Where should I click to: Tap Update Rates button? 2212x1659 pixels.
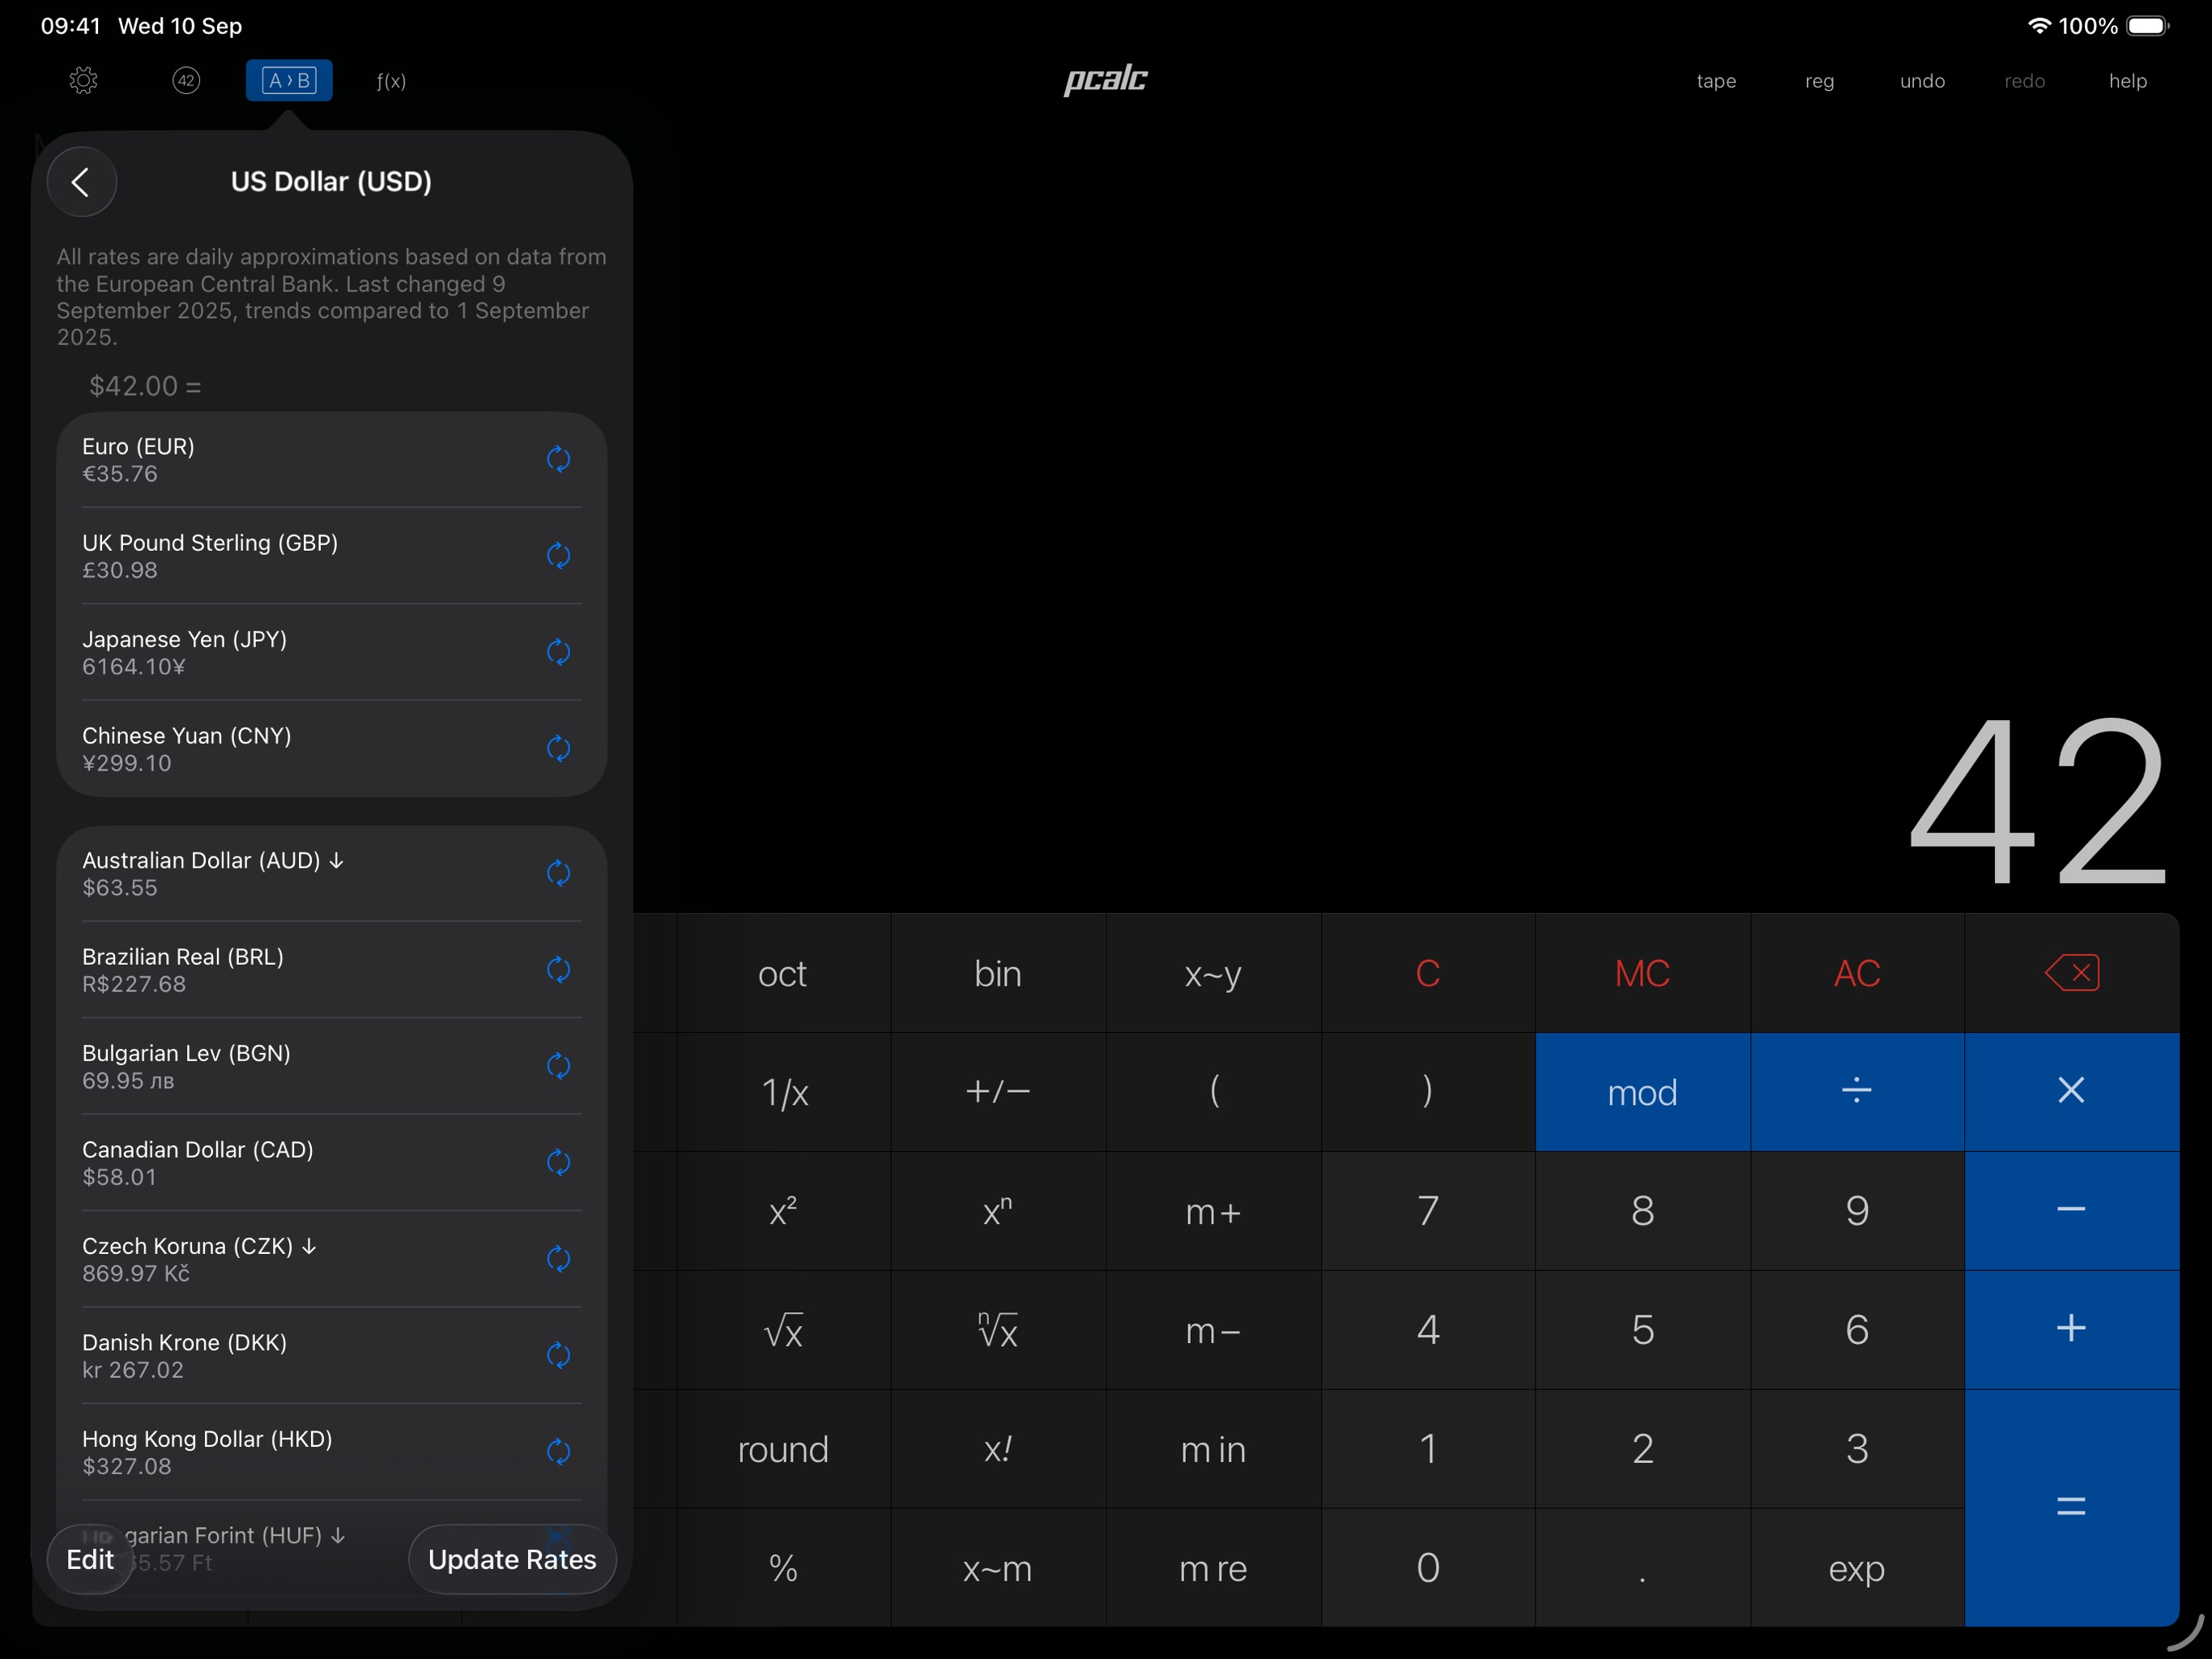512,1559
